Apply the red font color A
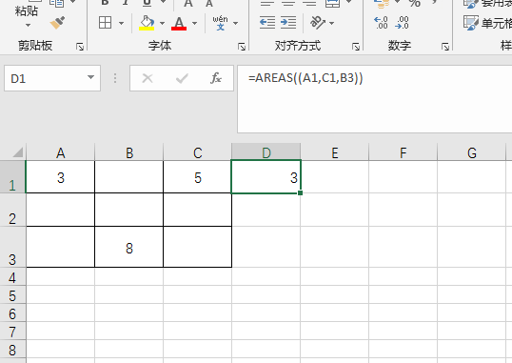 (x=179, y=23)
